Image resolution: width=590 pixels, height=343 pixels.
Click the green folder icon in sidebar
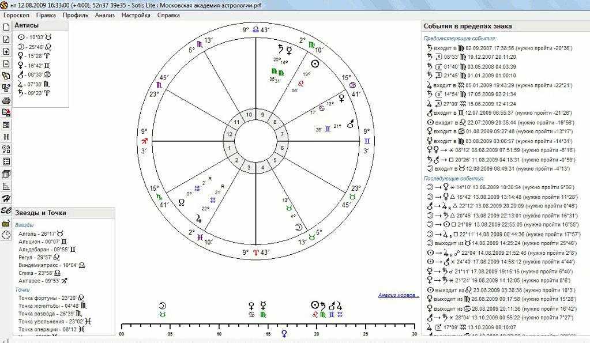tap(6, 223)
